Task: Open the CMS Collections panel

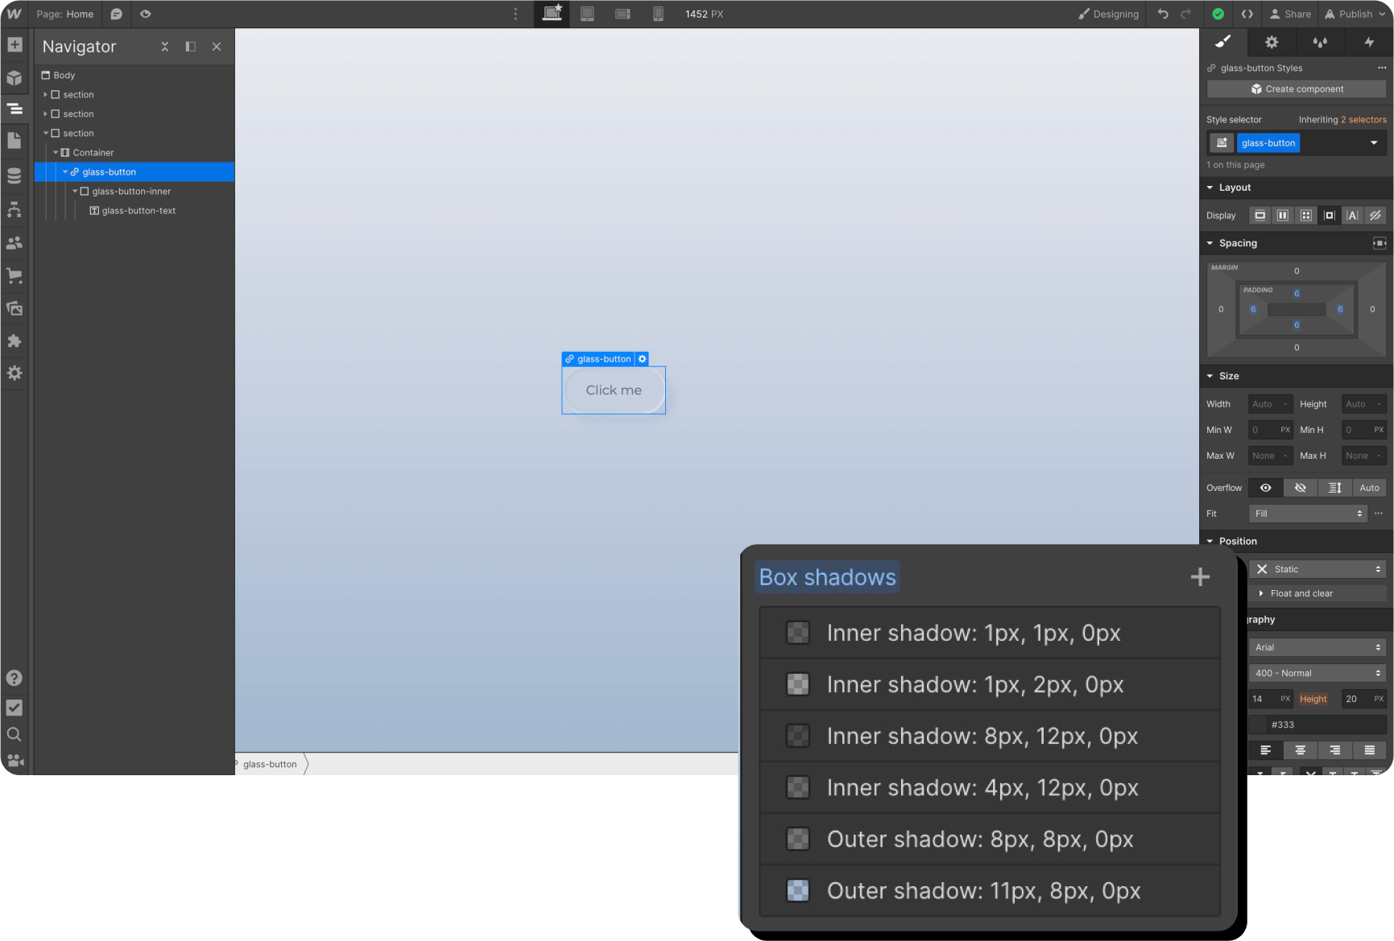Action: click(x=14, y=175)
